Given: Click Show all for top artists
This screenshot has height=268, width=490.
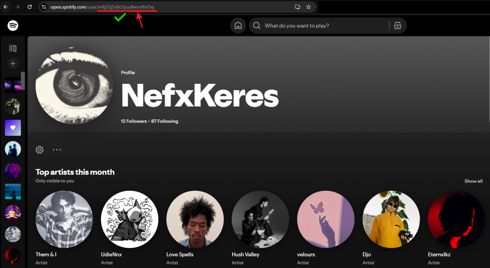Looking at the screenshot, I should pos(474,181).
